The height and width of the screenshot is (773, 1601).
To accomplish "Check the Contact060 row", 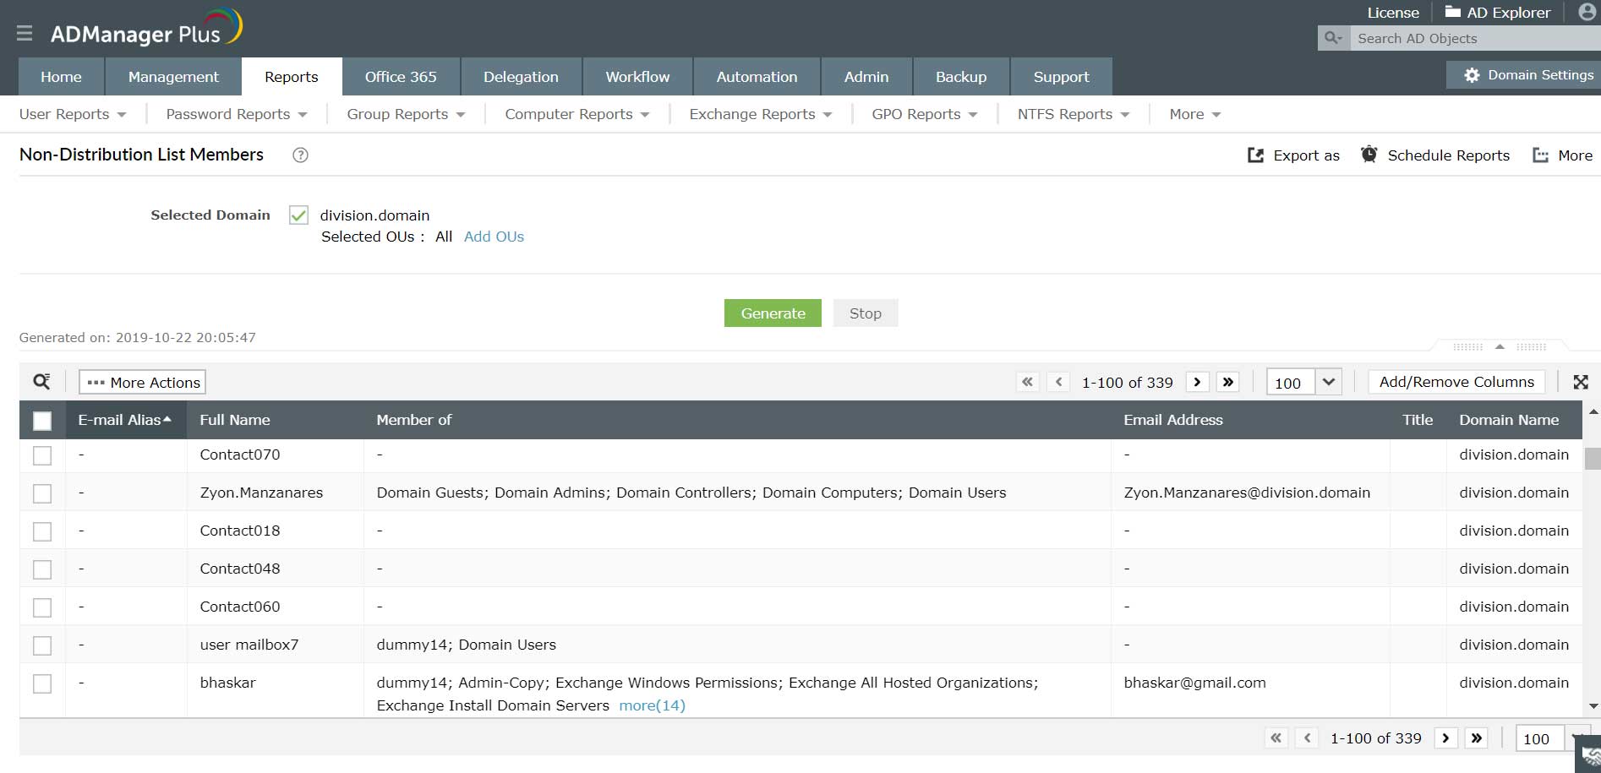I will coord(42,607).
